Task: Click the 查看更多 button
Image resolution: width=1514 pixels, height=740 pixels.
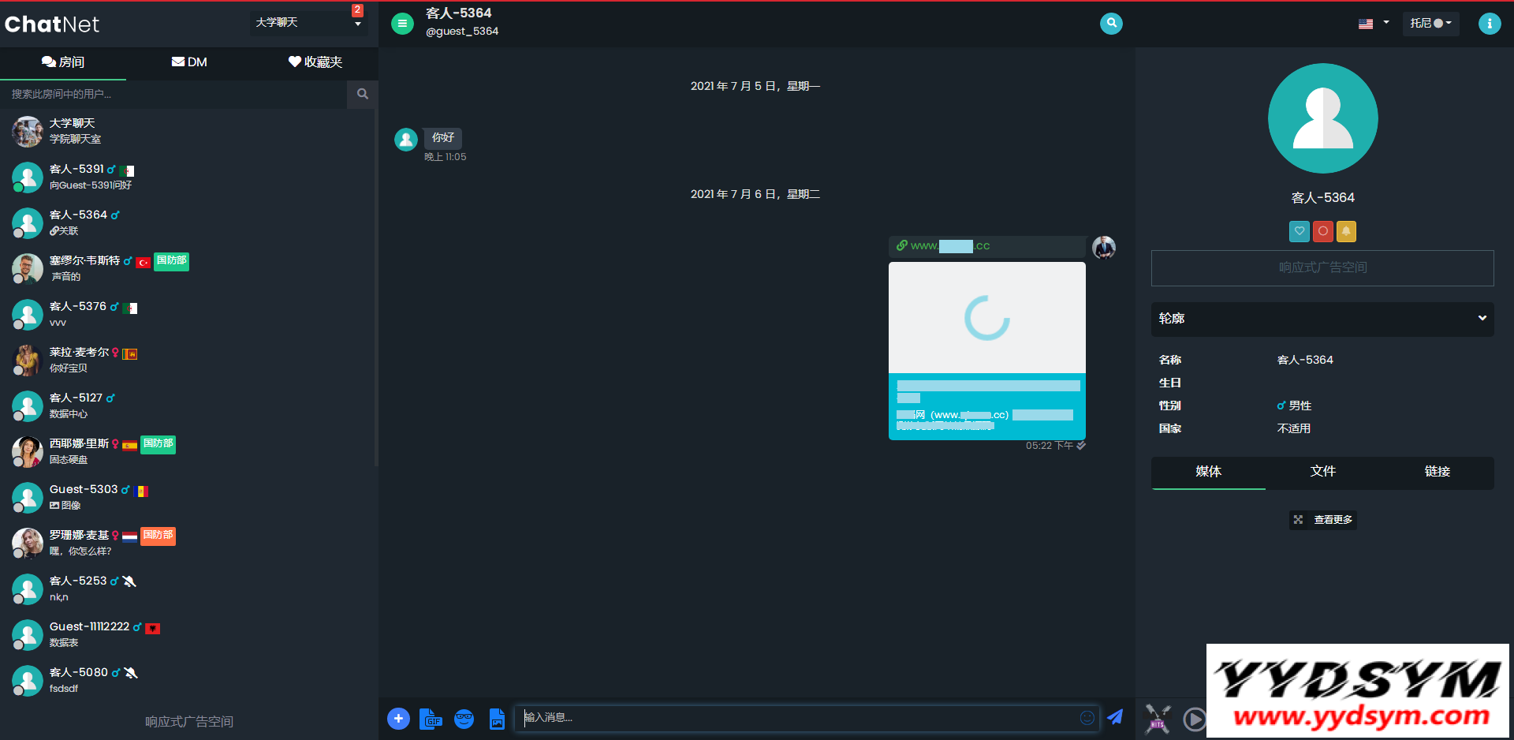Action: 1323,520
